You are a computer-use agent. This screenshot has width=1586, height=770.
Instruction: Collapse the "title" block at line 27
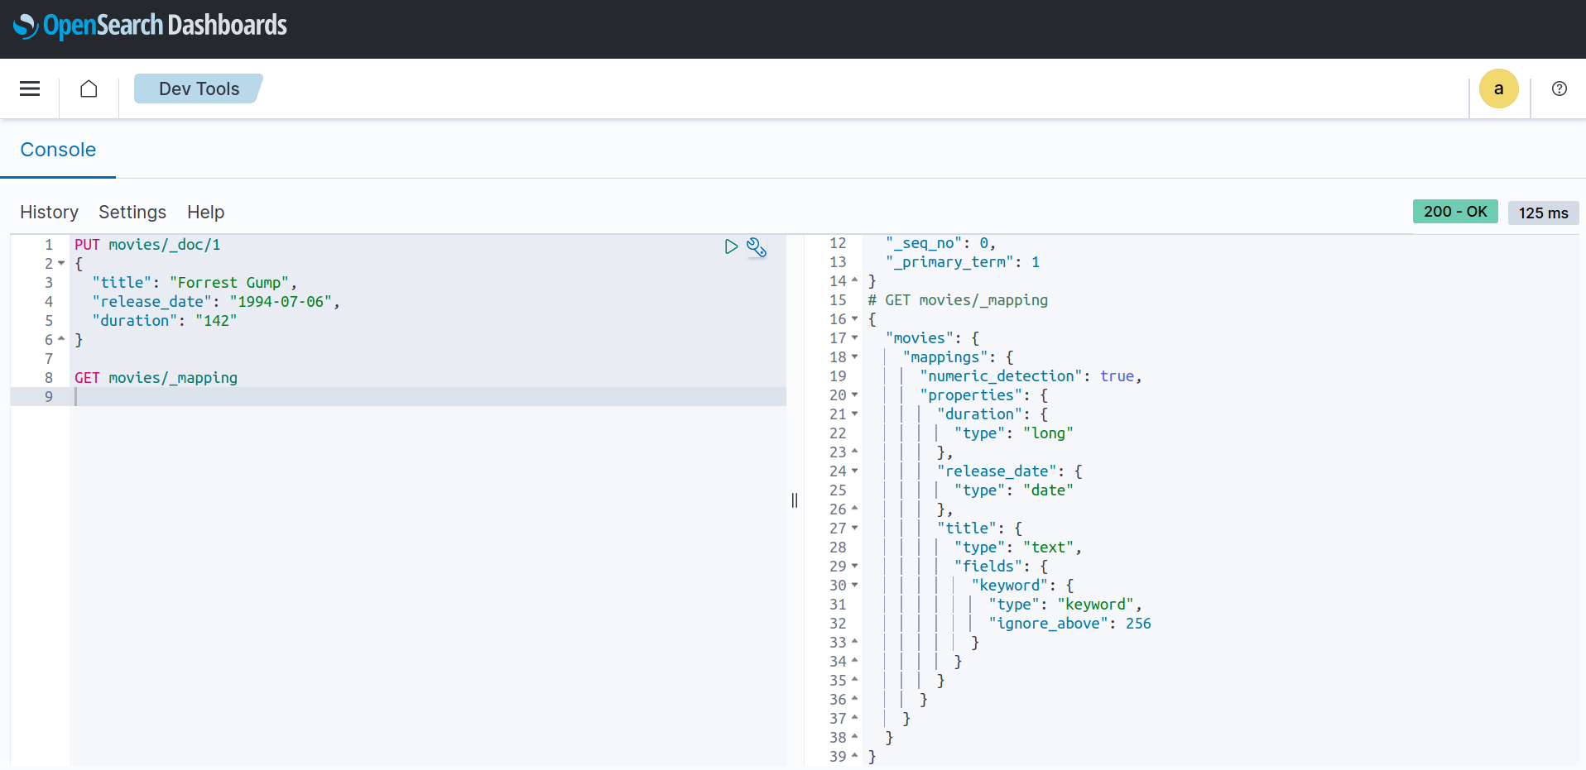tap(855, 528)
